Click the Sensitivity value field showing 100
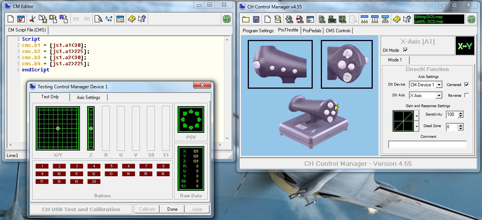Screen dimensions: 482x220 click(x=452, y=114)
